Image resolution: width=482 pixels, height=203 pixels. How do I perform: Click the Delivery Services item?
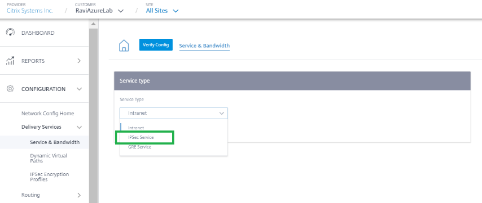41,127
